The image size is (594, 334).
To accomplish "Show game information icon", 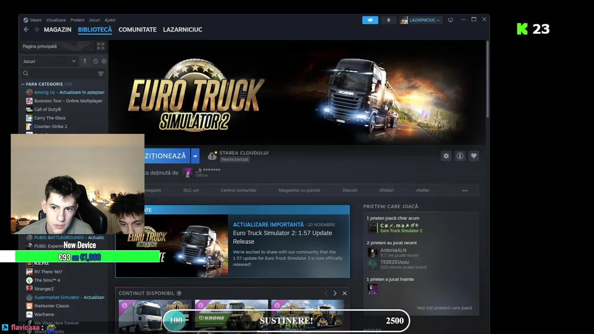I will [460, 156].
